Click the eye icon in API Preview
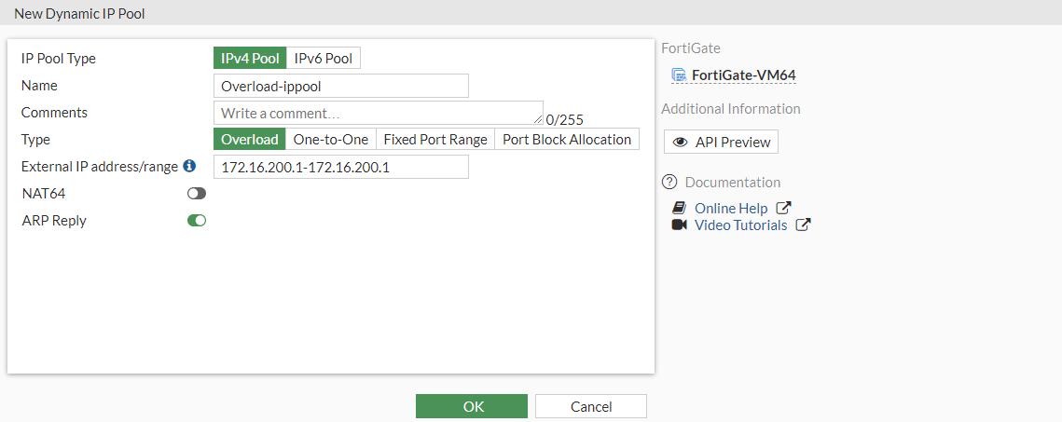The width and height of the screenshot is (1062, 422). click(680, 143)
